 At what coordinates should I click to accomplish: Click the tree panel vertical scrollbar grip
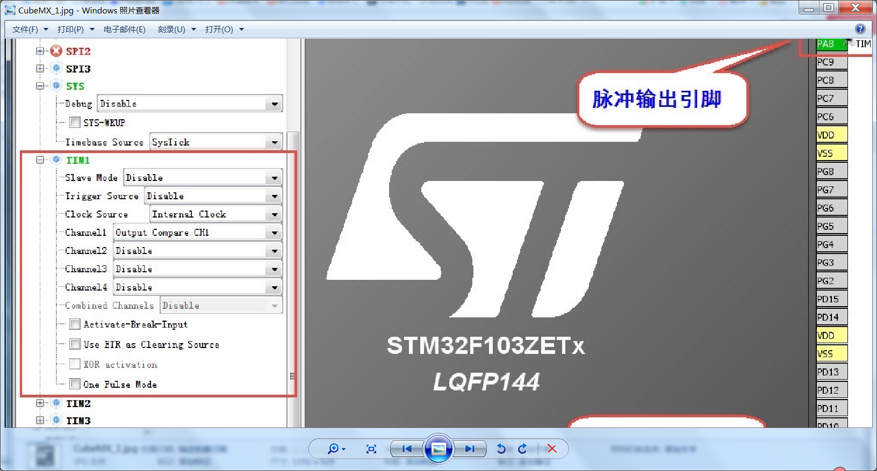tap(292, 376)
